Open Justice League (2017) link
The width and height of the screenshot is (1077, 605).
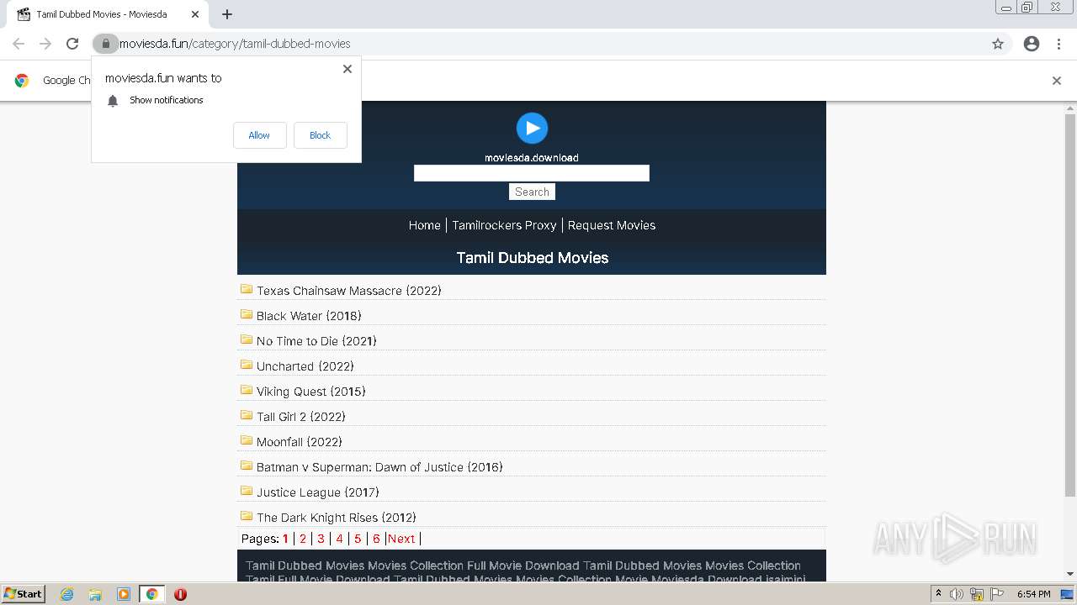pos(318,492)
